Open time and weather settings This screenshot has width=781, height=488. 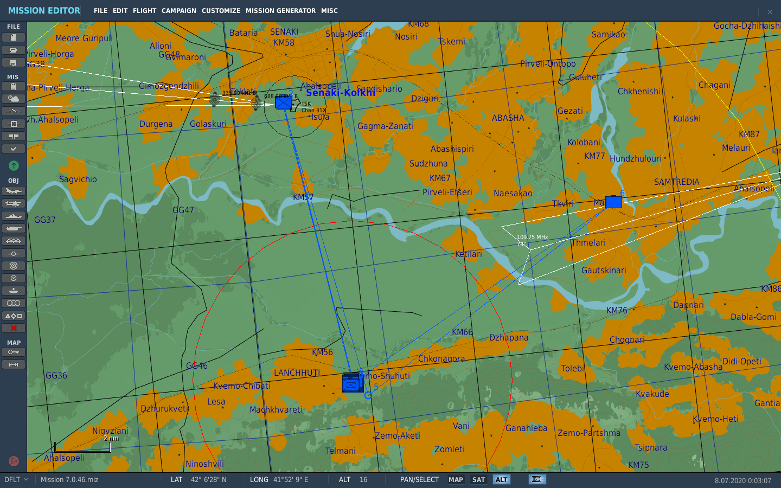[14, 99]
